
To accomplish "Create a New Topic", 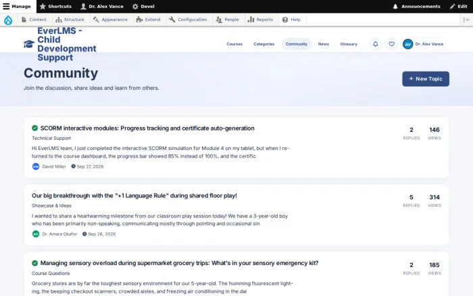I will (426, 79).
